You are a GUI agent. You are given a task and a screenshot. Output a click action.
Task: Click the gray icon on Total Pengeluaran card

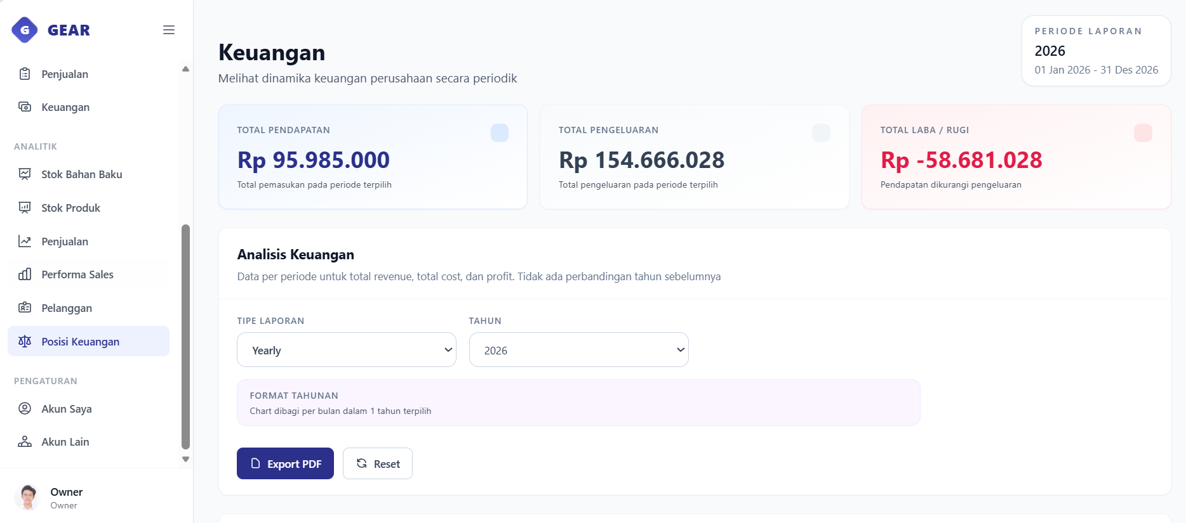821,133
